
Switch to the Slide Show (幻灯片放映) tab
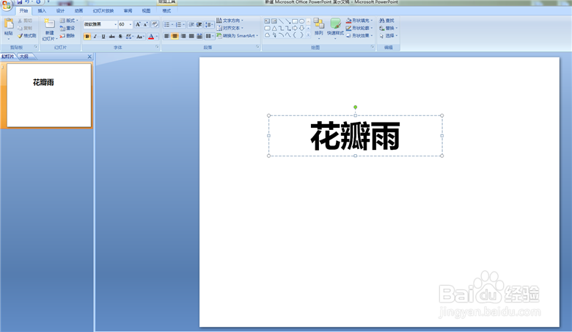103,11
